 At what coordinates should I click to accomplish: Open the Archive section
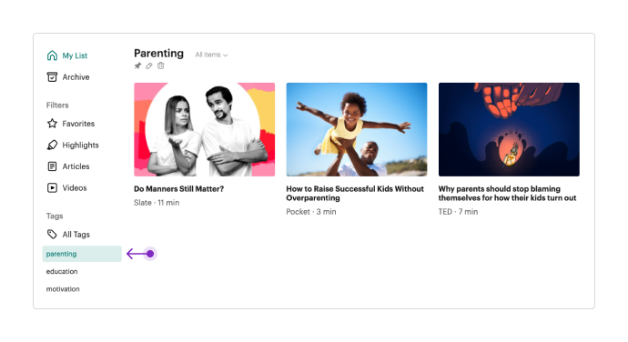coord(76,77)
